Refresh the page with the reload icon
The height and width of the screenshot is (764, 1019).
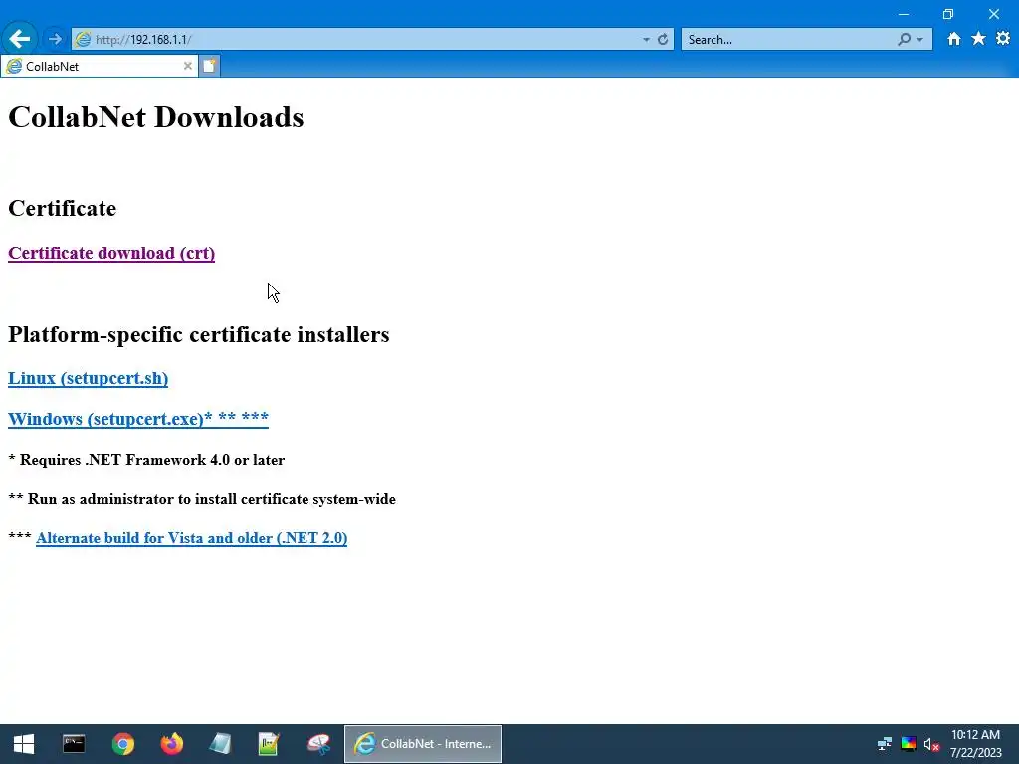click(662, 40)
